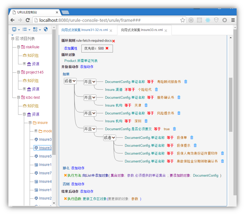
Task: Close the Insure33.rs.xml tab
Action: (166, 31)
